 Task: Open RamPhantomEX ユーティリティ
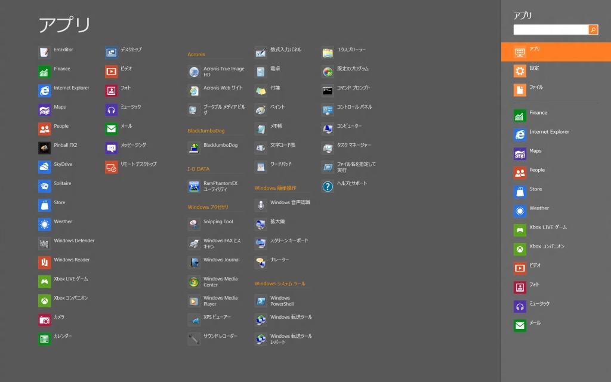[x=194, y=186]
